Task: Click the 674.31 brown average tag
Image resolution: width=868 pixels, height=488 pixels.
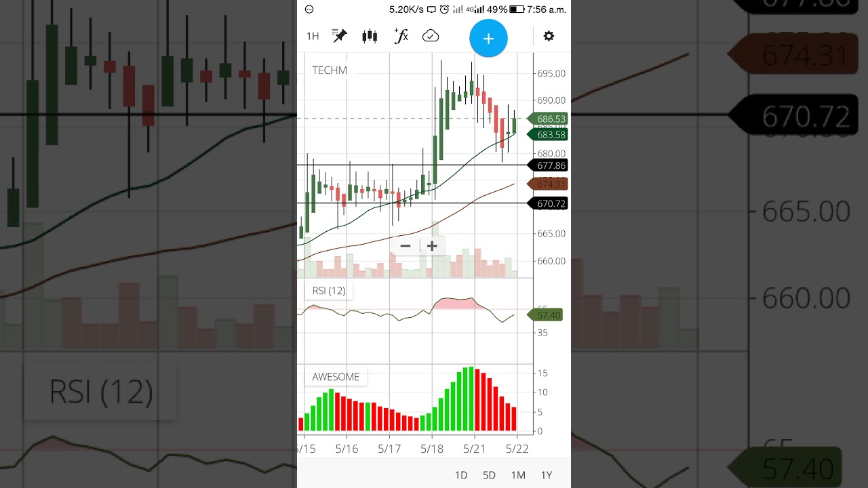Action: pos(548,184)
